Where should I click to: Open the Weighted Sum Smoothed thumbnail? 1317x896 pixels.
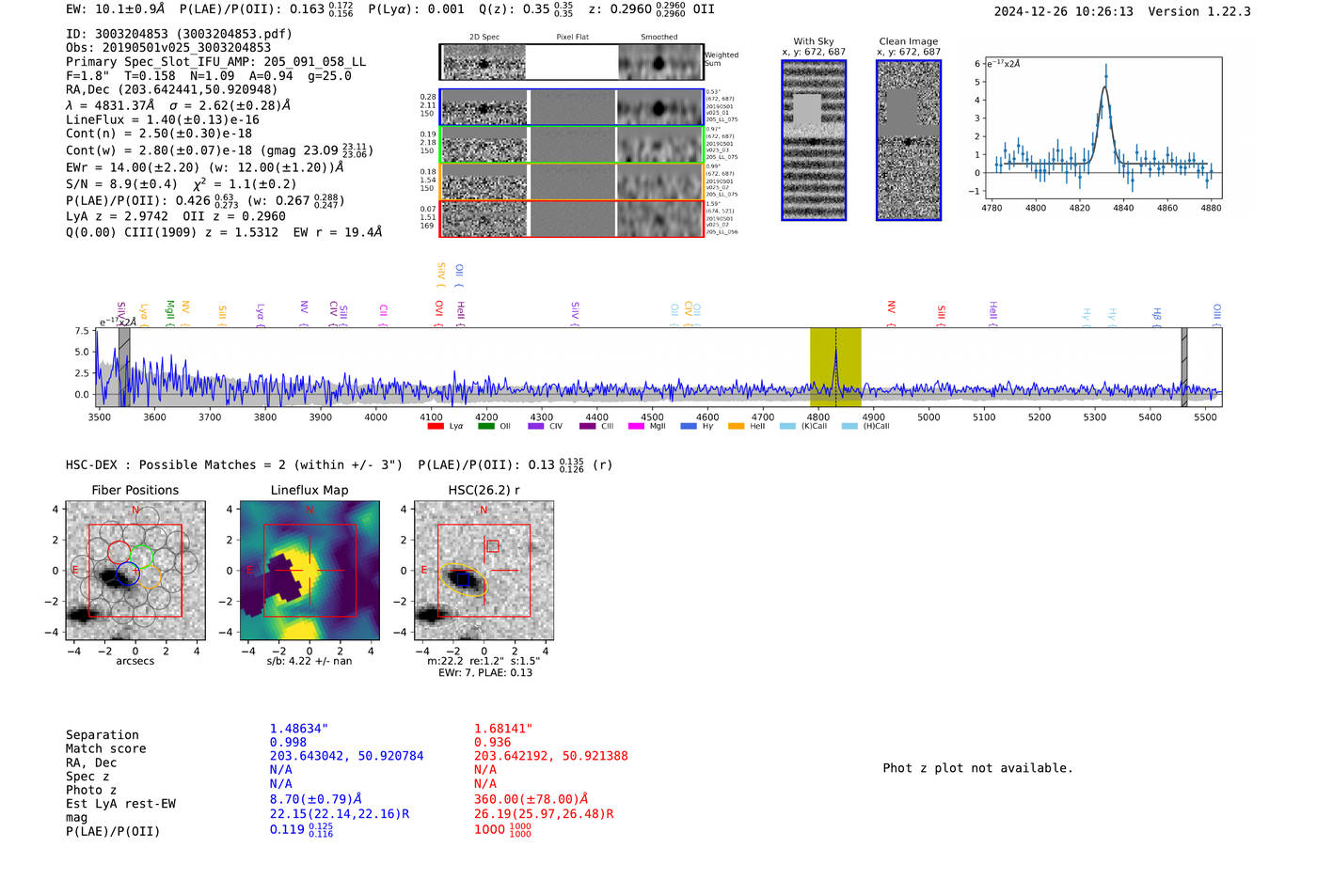[659, 63]
